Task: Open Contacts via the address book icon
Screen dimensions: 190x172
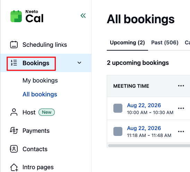Action: pos(14,149)
